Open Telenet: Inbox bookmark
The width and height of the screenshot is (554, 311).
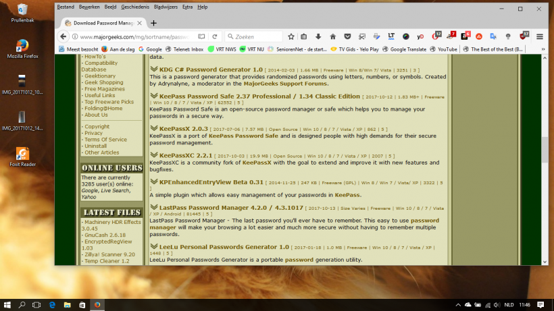[184, 49]
